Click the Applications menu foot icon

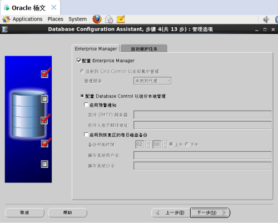6,19
